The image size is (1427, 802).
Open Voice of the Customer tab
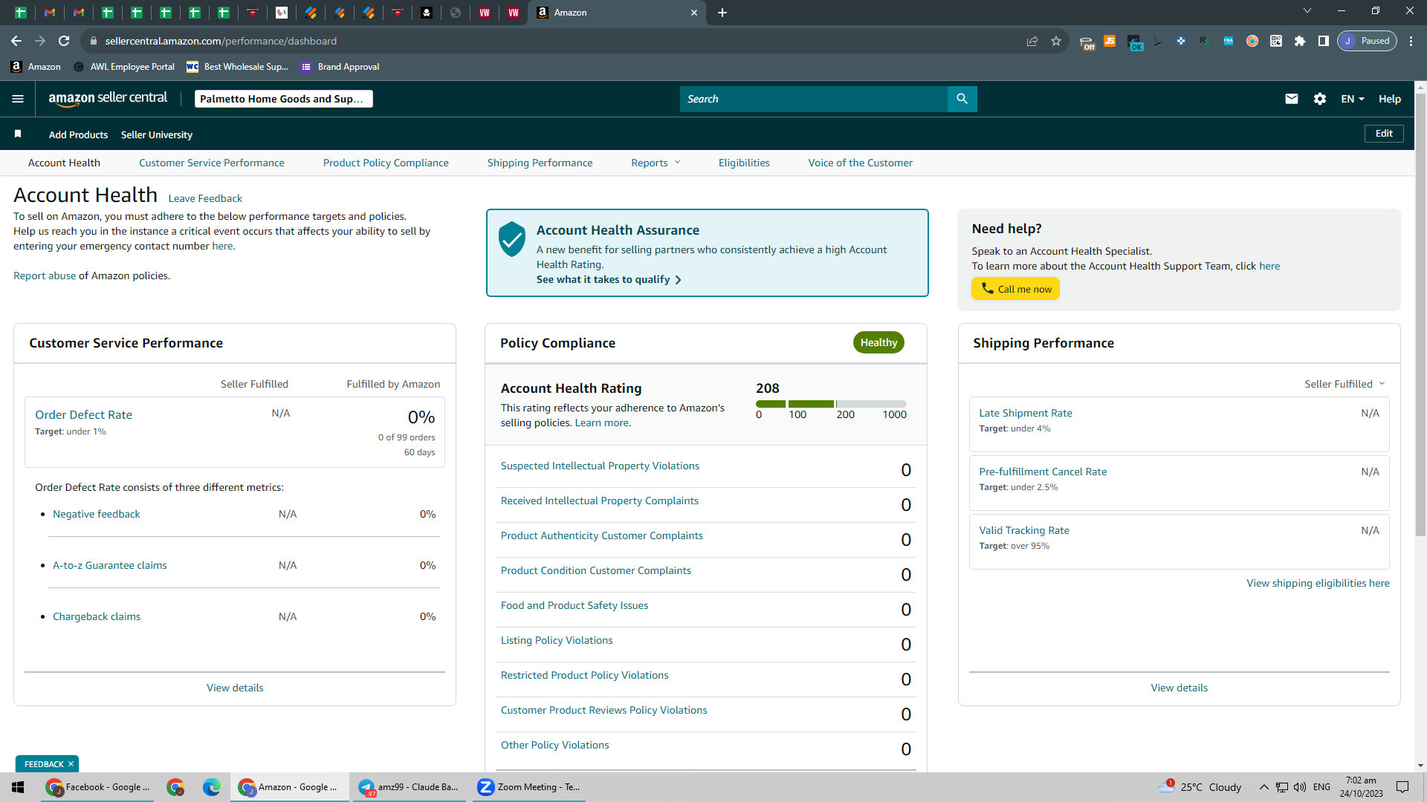click(x=861, y=163)
